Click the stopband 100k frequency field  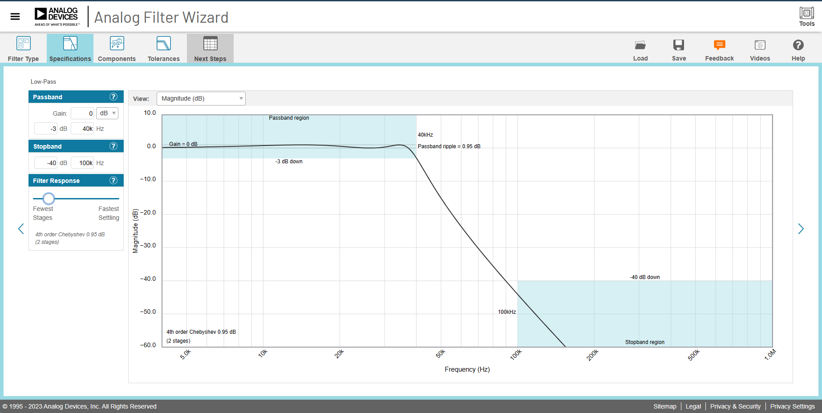(82, 163)
